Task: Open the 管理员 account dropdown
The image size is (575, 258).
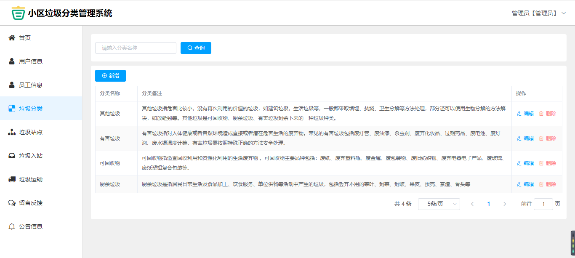Action: pos(538,13)
